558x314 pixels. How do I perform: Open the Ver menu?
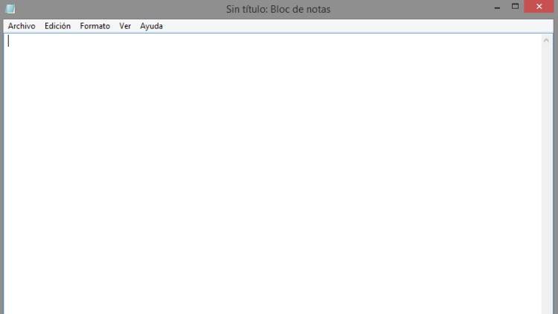125,26
